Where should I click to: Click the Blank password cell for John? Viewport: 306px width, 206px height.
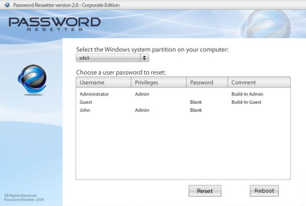[196, 110]
